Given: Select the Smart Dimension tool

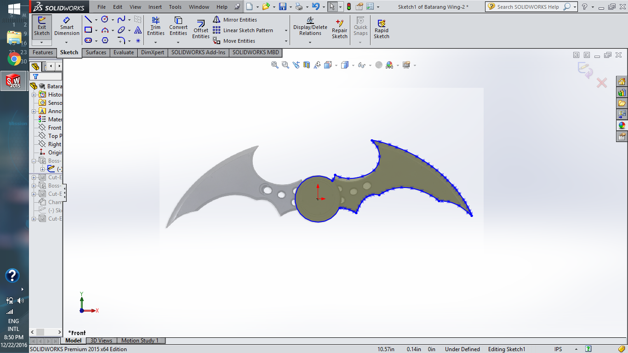Looking at the screenshot, I should [67, 27].
